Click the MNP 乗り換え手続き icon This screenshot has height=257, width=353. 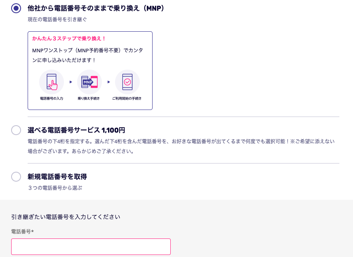[89, 82]
